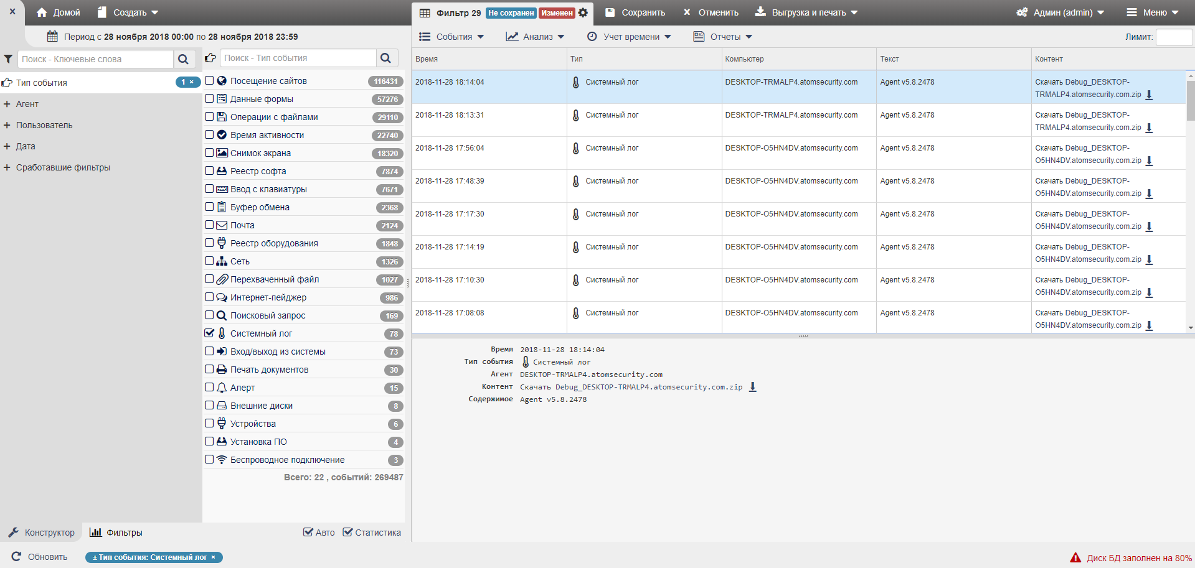This screenshot has height=568, width=1195.
Task: Open the Меню dropdown
Action: 1153,12
